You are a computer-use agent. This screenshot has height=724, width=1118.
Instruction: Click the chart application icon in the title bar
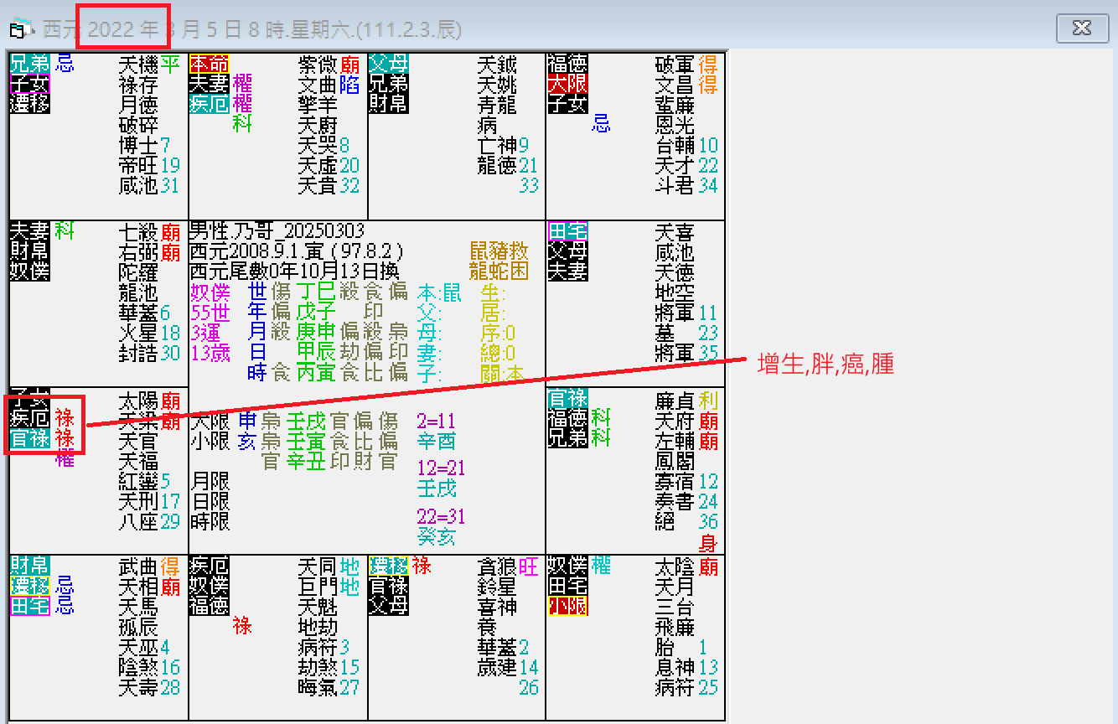[x=21, y=28]
